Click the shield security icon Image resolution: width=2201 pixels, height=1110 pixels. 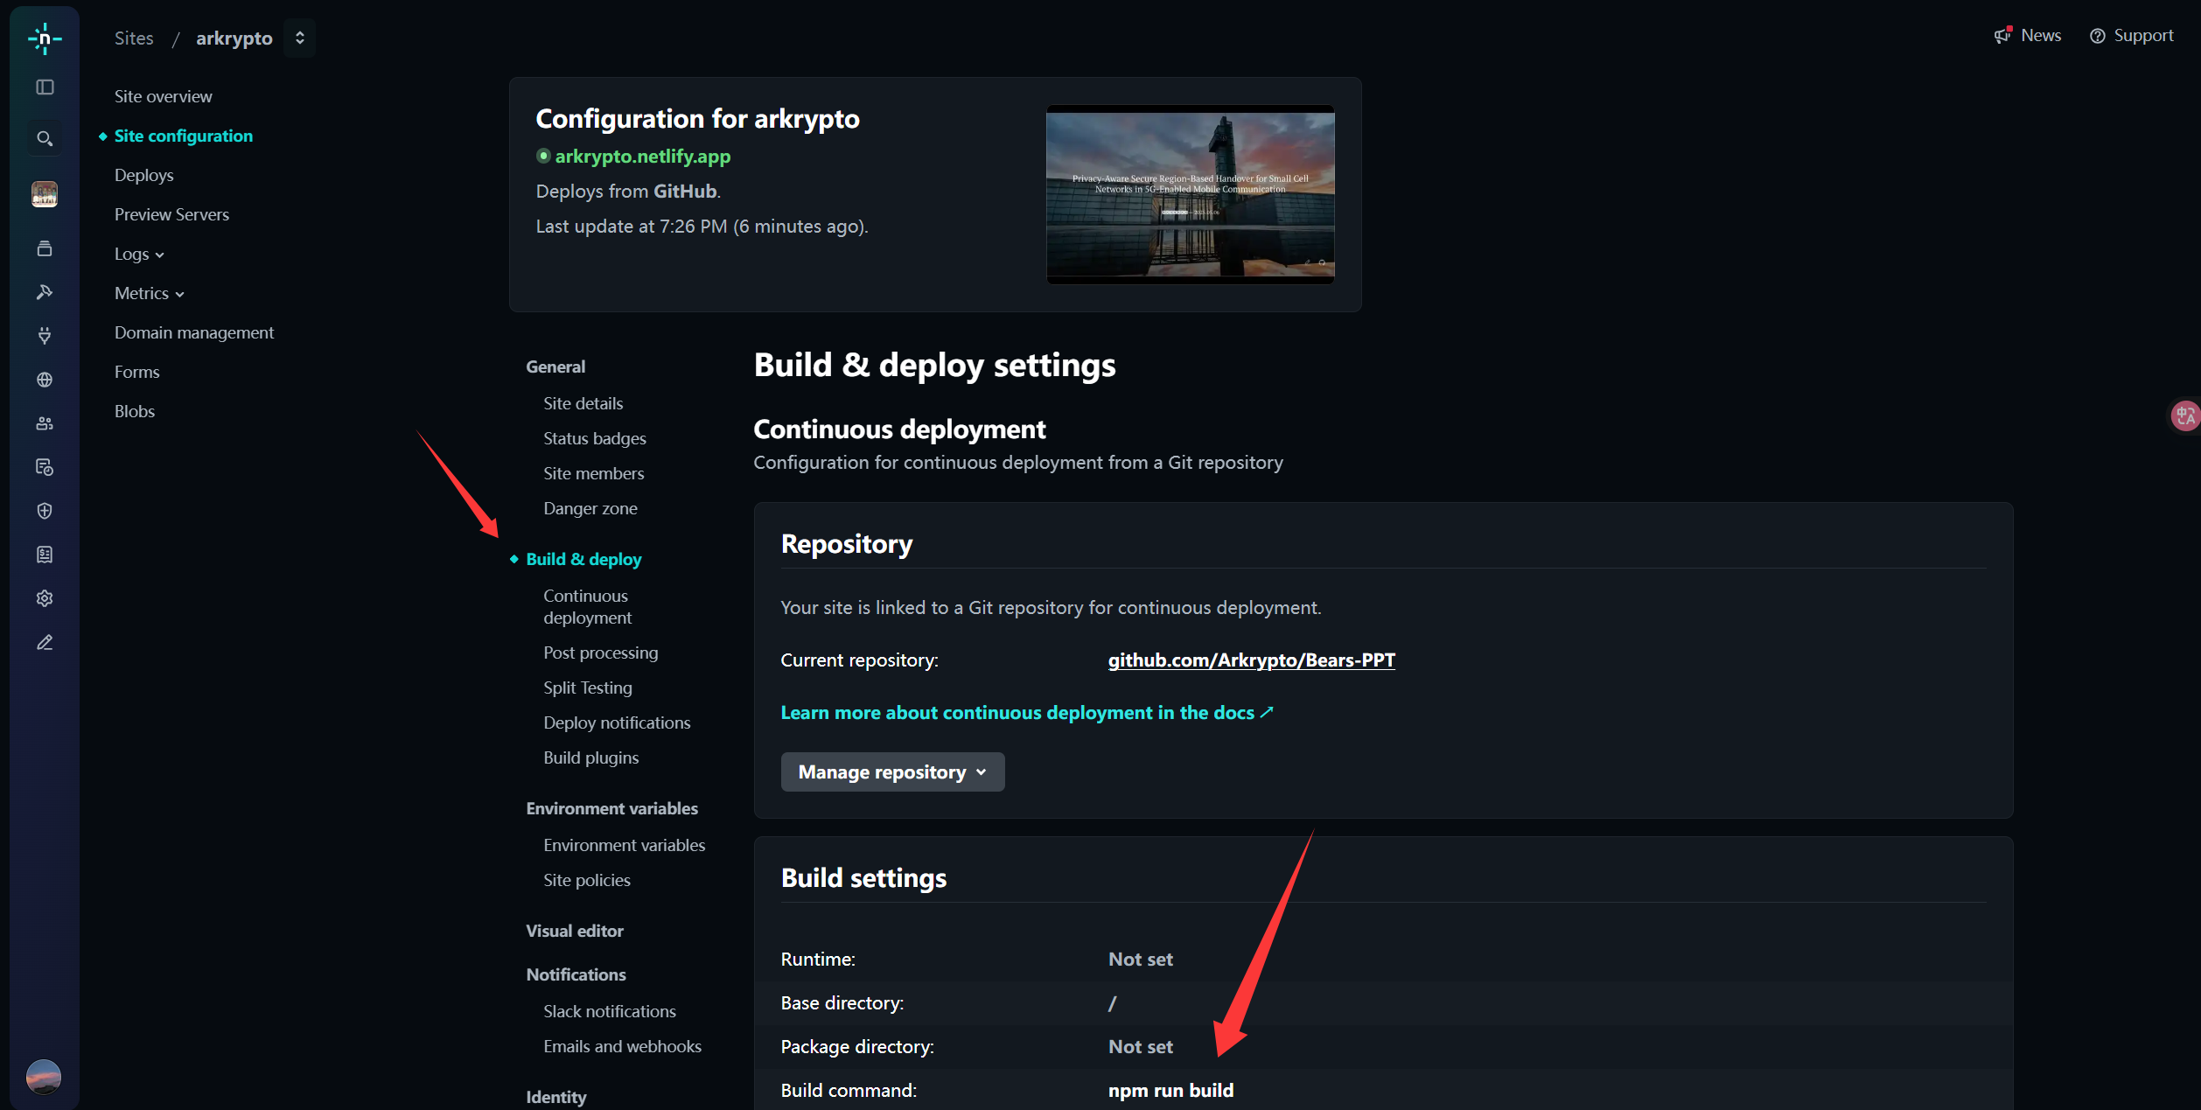[45, 511]
